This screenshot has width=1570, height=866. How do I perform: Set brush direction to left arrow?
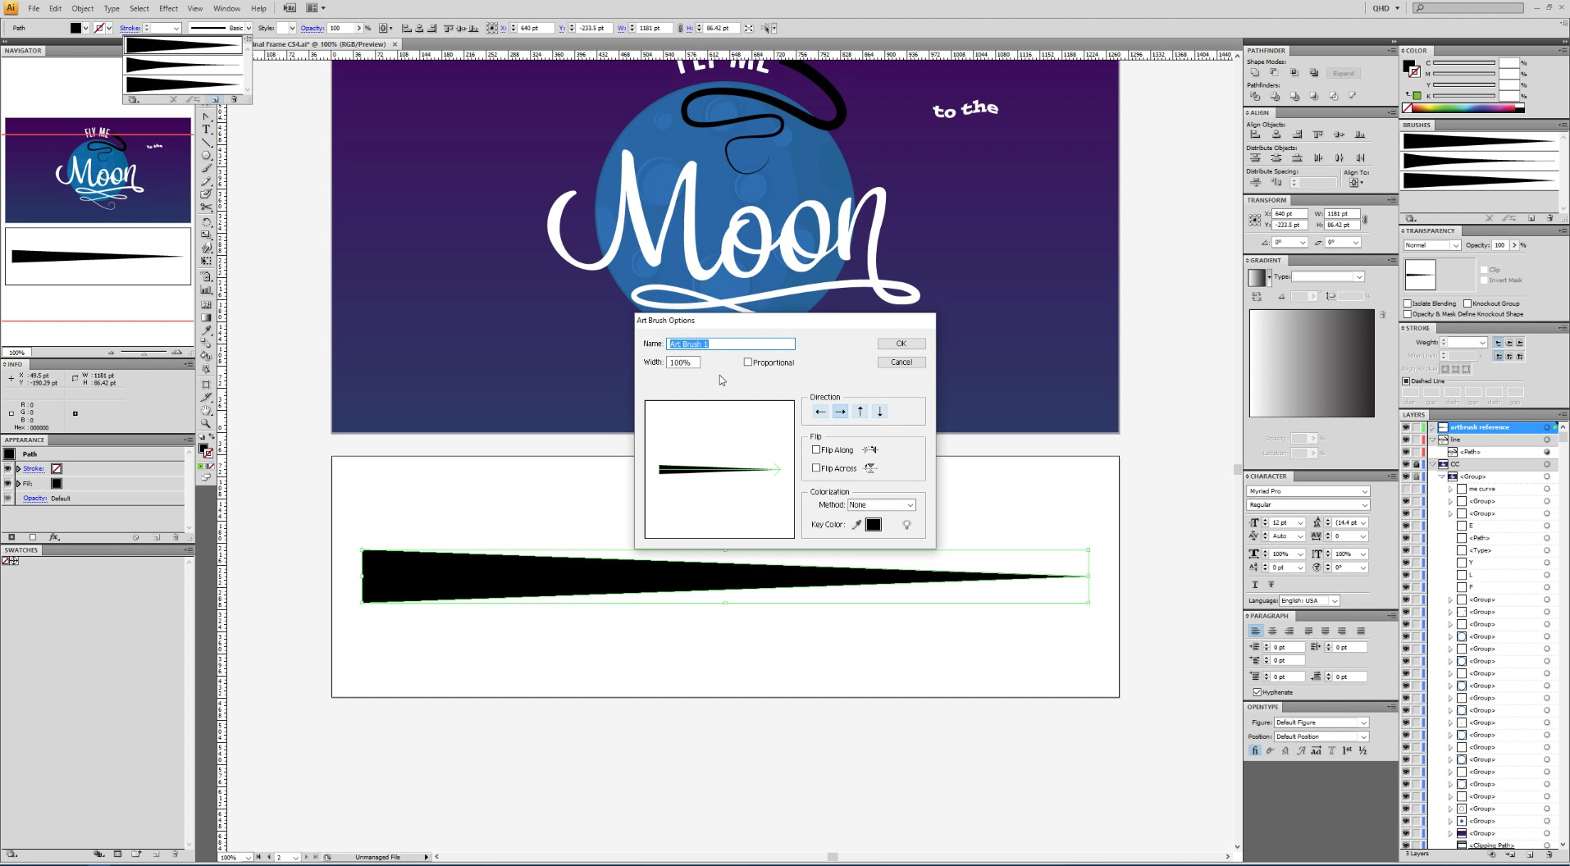tap(820, 412)
